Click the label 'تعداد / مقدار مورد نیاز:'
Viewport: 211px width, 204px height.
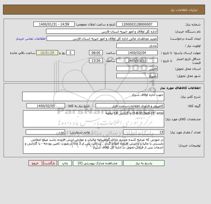(185, 133)
